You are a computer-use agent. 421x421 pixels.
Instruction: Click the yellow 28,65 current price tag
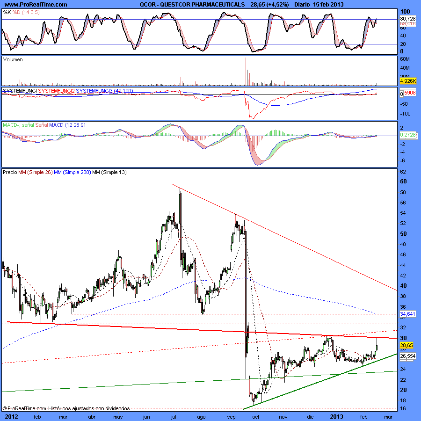407,345
